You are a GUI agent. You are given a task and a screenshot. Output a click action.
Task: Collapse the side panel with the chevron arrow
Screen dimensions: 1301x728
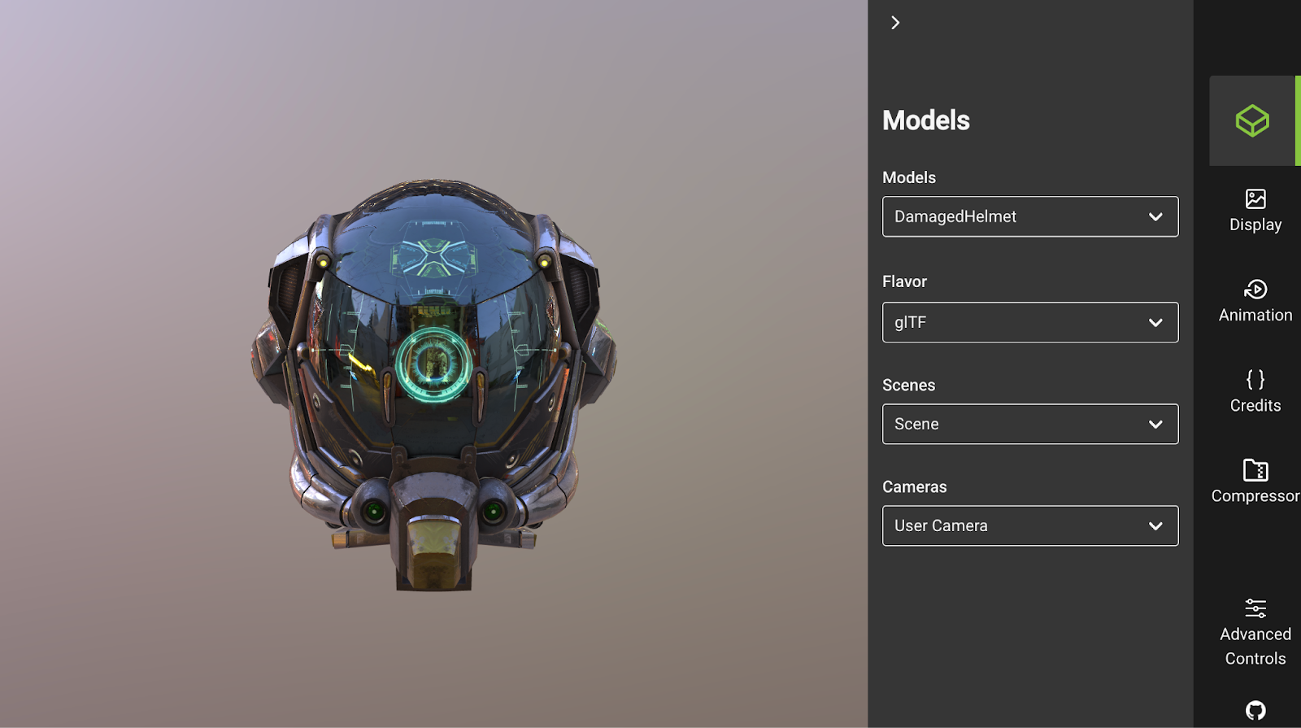coord(895,23)
